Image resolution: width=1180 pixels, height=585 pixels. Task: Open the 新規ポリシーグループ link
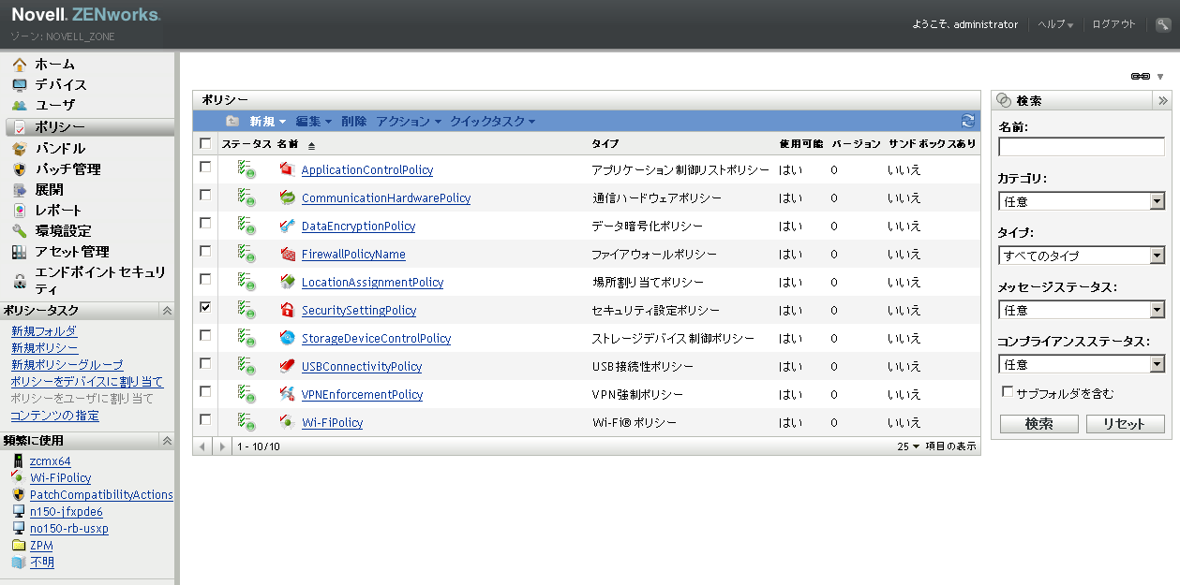[x=67, y=365]
